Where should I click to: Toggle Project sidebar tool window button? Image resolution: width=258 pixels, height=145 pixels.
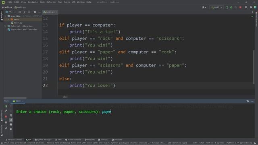point(2,16)
